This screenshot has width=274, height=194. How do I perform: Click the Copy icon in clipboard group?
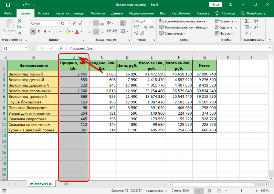coord(19,27)
